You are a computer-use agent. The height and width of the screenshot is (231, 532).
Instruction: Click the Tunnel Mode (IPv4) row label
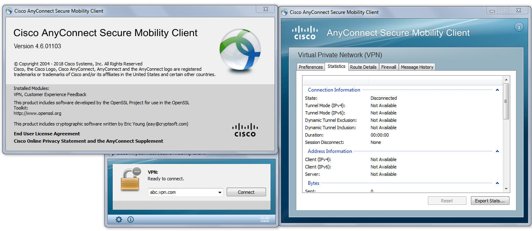click(325, 105)
